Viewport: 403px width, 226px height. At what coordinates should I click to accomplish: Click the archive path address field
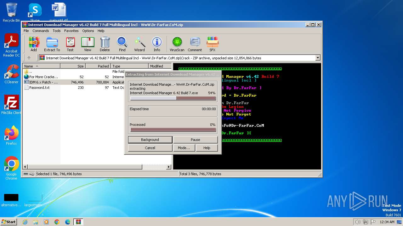tap(177, 58)
